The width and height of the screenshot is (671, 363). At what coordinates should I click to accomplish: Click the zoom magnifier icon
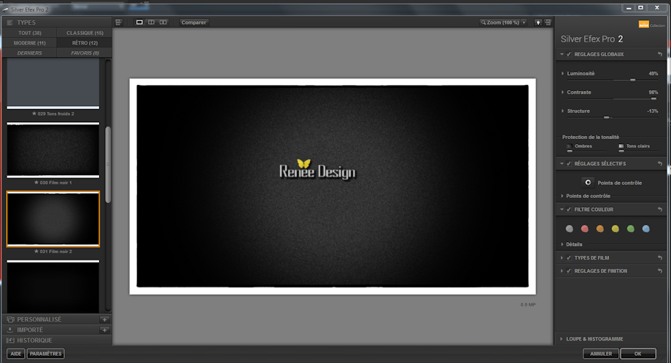pos(483,23)
